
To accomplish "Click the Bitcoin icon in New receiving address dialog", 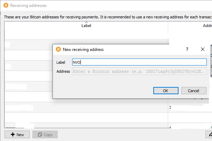I will click(58, 49).
